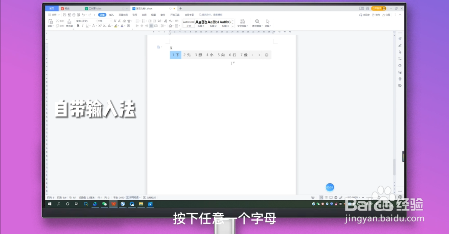This screenshot has height=234, width=449.
Task: Toggle superscript formatting
Action: click(x=100, y=26)
